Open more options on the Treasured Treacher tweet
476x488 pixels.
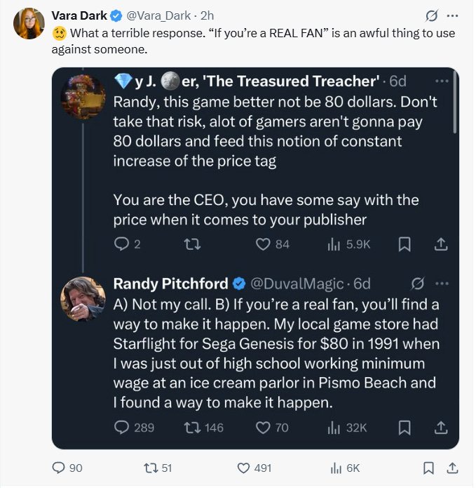pyautogui.click(x=442, y=81)
